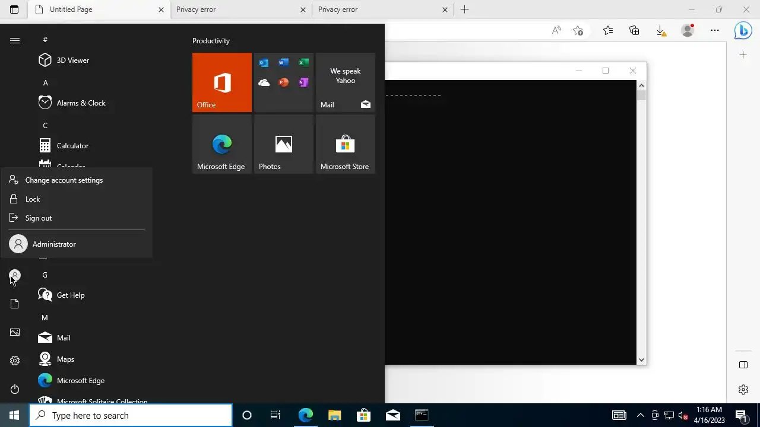Viewport: 760px width, 427px height.
Task: Open the Favorites list in Edge
Action: coord(608,31)
